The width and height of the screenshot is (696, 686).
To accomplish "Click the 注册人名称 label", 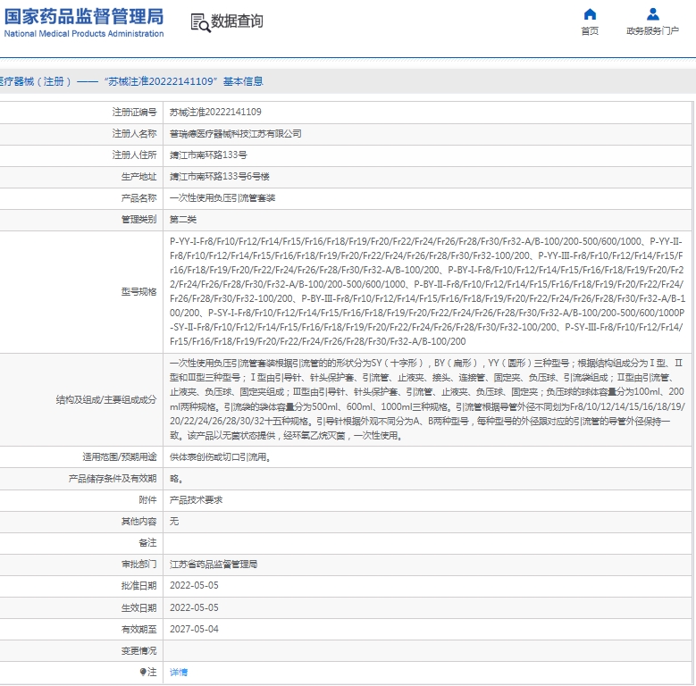I will [134, 134].
